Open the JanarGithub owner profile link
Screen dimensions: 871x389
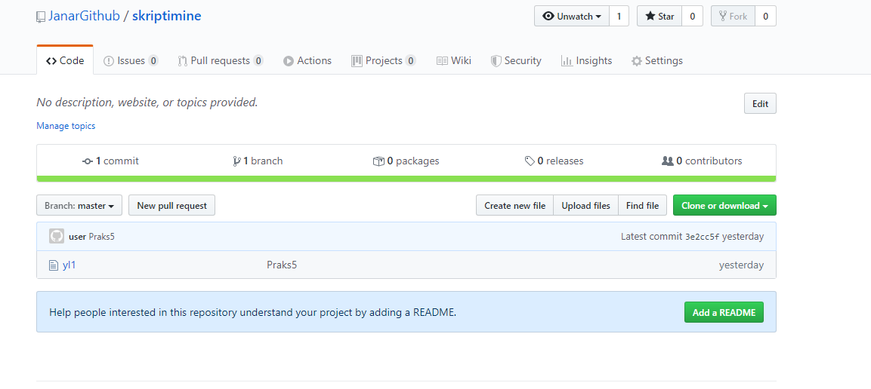point(84,16)
